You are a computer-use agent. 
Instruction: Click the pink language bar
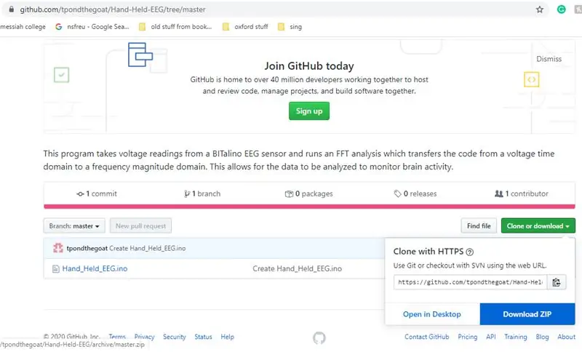(x=309, y=207)
